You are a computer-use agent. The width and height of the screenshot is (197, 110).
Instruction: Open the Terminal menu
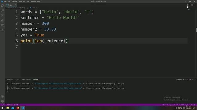click(x=33, y=2)
